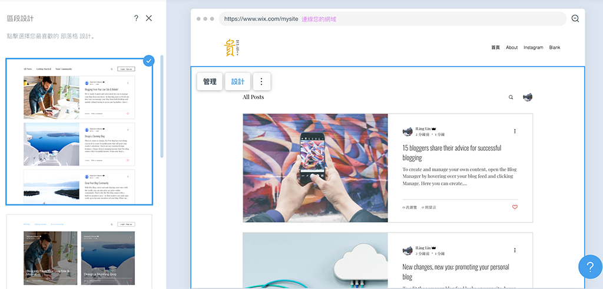Open the Instagram menu item

(x=533, y=48)
